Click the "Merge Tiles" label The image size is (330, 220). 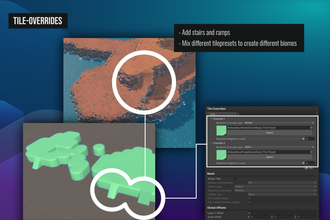(x=215, y=179)
